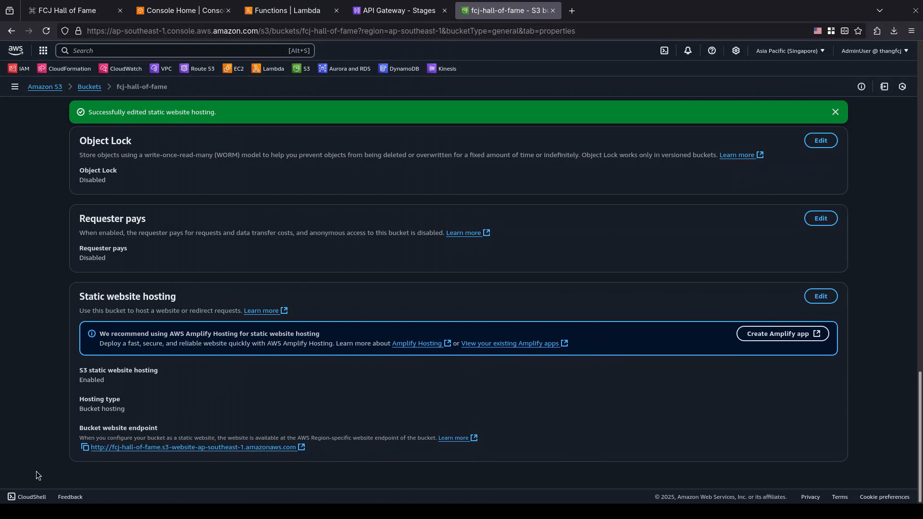Open Learn more under Static website hosting

pyautogui.click(x=265, y=311)
